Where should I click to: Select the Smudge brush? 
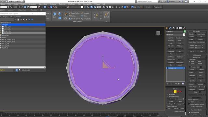tap(85, 13)
